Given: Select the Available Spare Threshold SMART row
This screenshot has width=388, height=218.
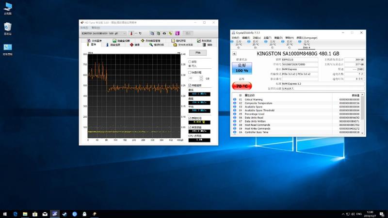Looking at the screenshot, I should (x=296, y=110).
